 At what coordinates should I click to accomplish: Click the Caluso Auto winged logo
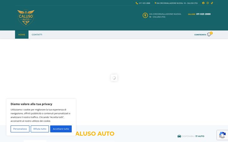pos(26,18)
